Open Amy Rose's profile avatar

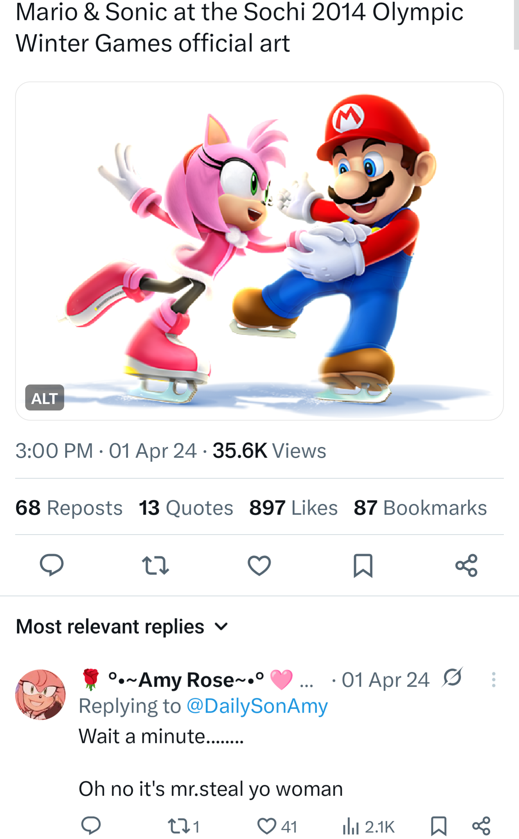pos(40,695)
